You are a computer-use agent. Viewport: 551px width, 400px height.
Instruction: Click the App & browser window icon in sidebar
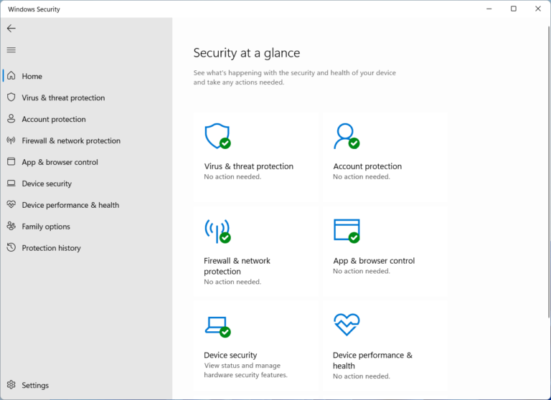coord(11,161)
